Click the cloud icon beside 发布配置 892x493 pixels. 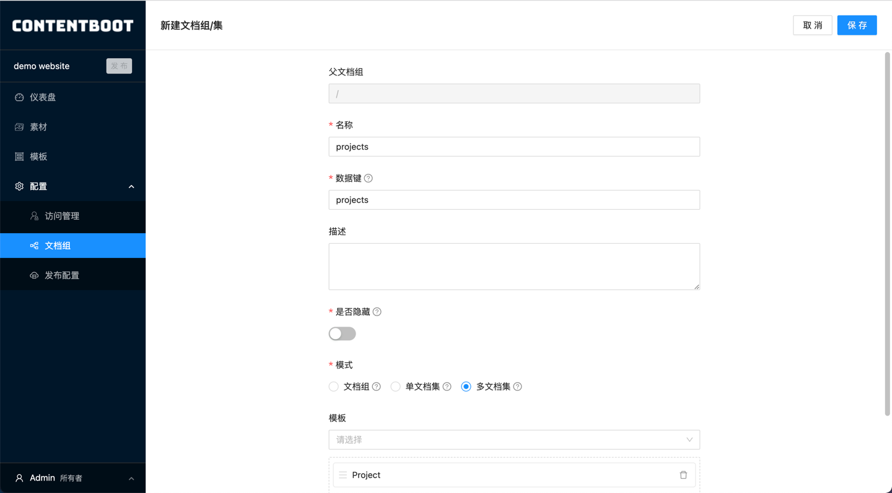tap(34, 275)
